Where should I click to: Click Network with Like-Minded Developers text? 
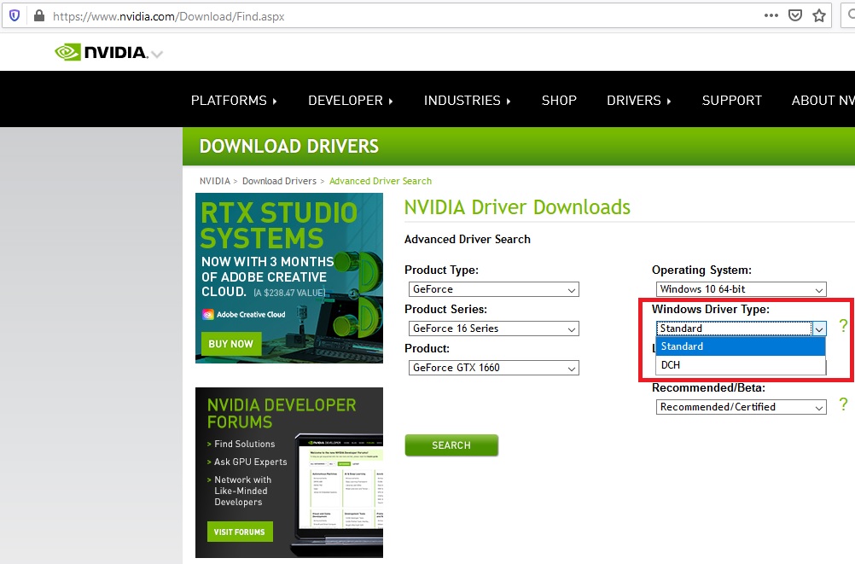[x=242, y=491]
